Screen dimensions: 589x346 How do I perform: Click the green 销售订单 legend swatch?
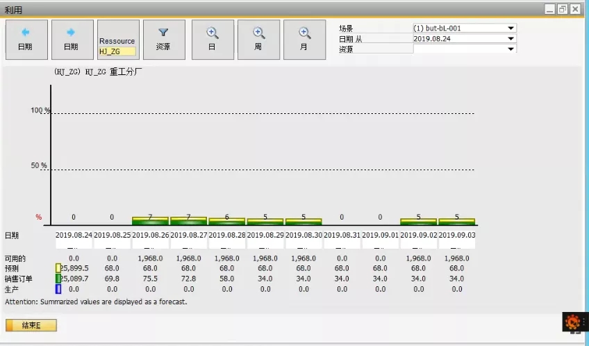[x=58, y=279]
